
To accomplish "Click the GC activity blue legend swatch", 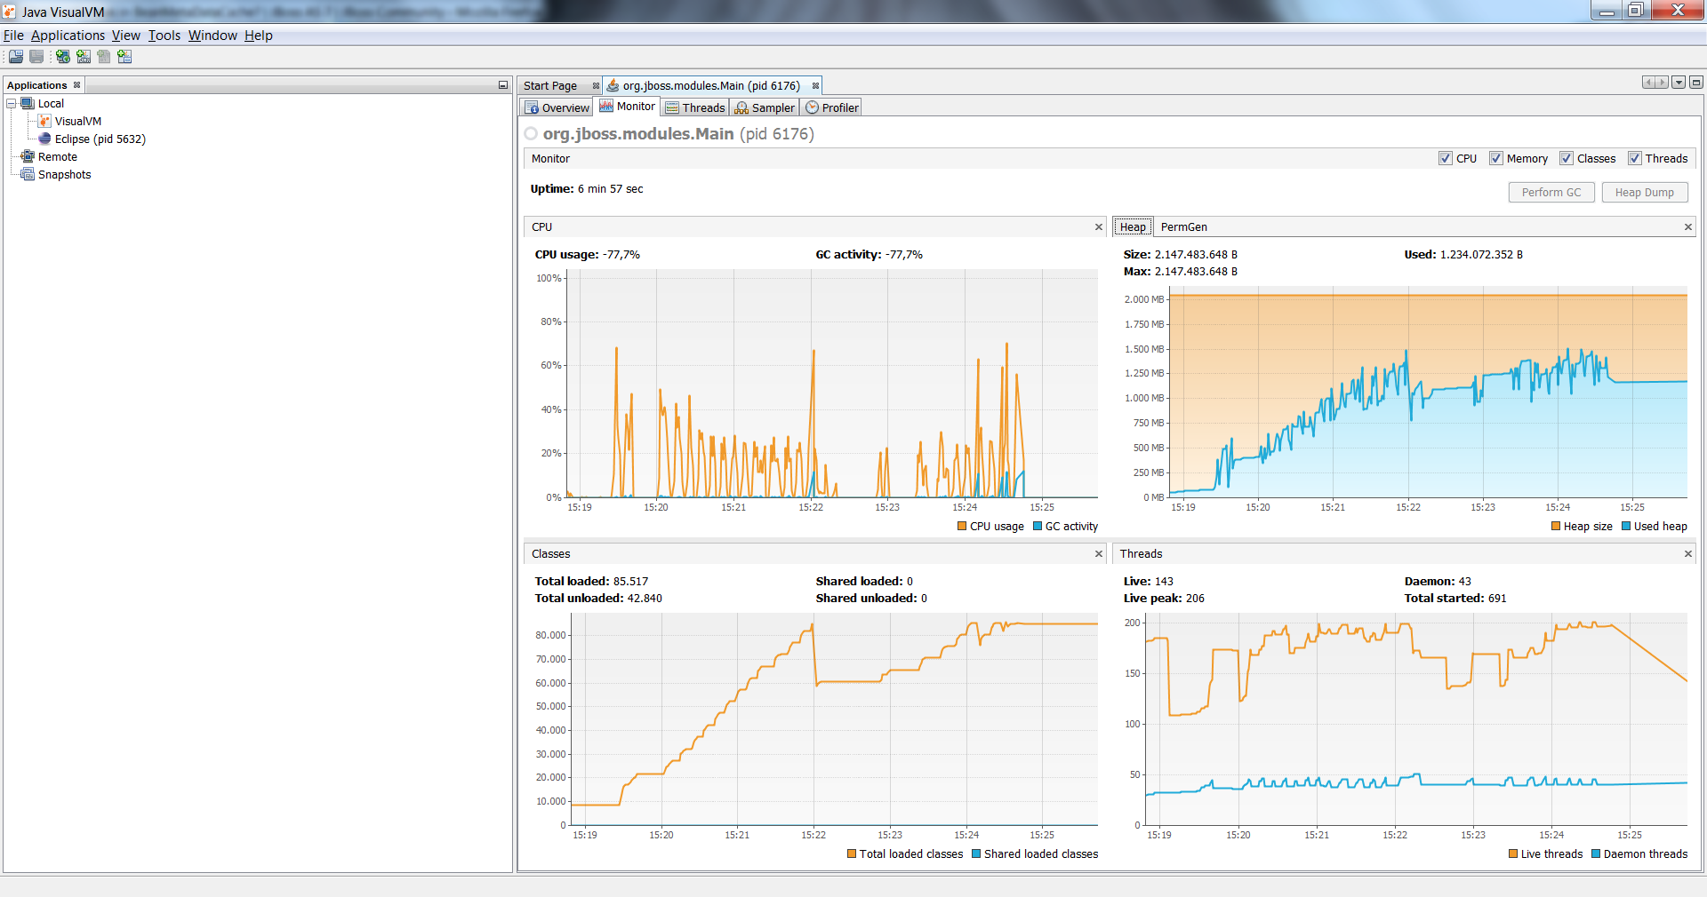I will coord(1038,527).
